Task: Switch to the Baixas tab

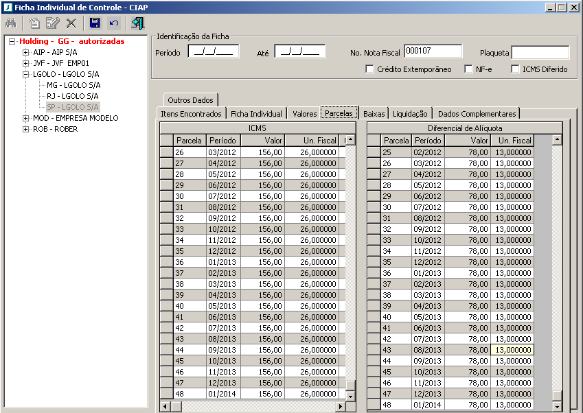Action: pyautogui.click(x=374, y=114)
